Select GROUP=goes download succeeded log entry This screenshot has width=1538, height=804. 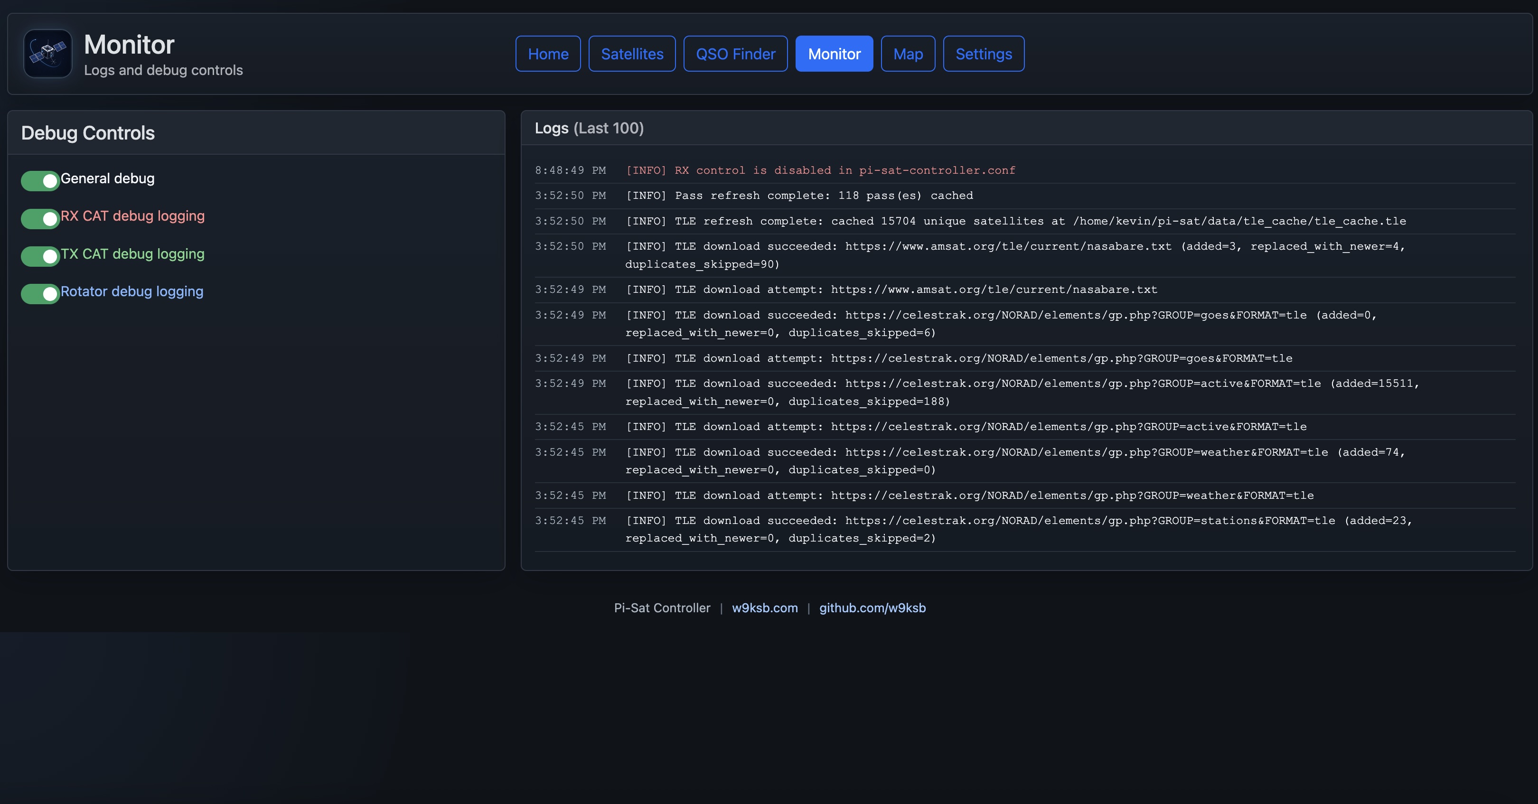1025,324
